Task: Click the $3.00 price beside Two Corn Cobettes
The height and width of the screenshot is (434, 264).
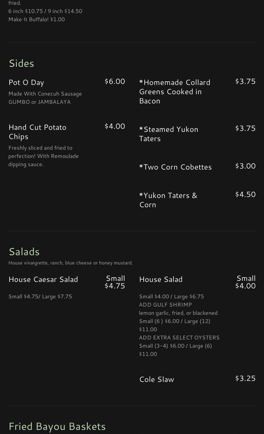Action: click(245, 166)
